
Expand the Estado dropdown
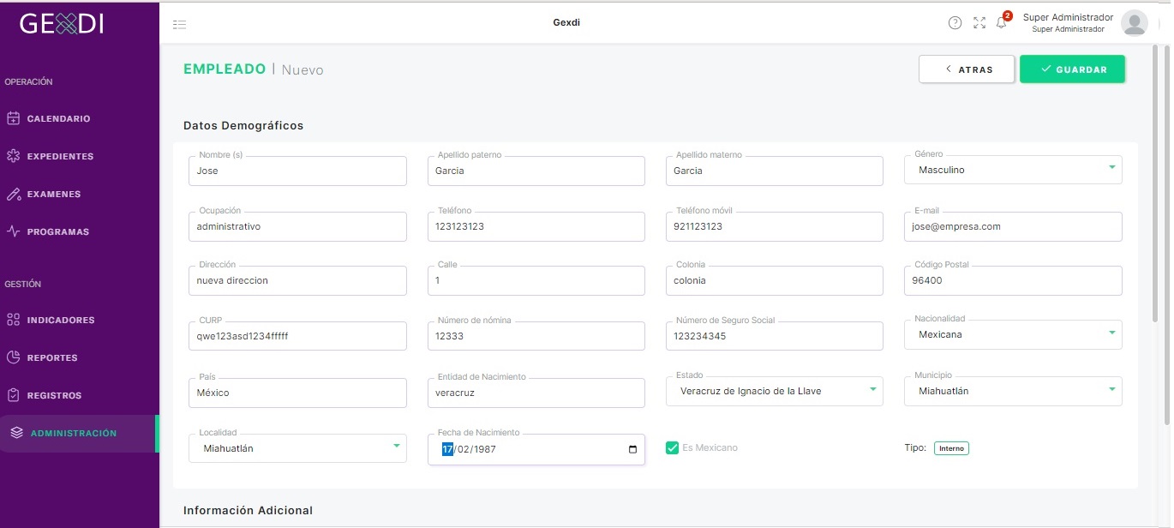775,391
